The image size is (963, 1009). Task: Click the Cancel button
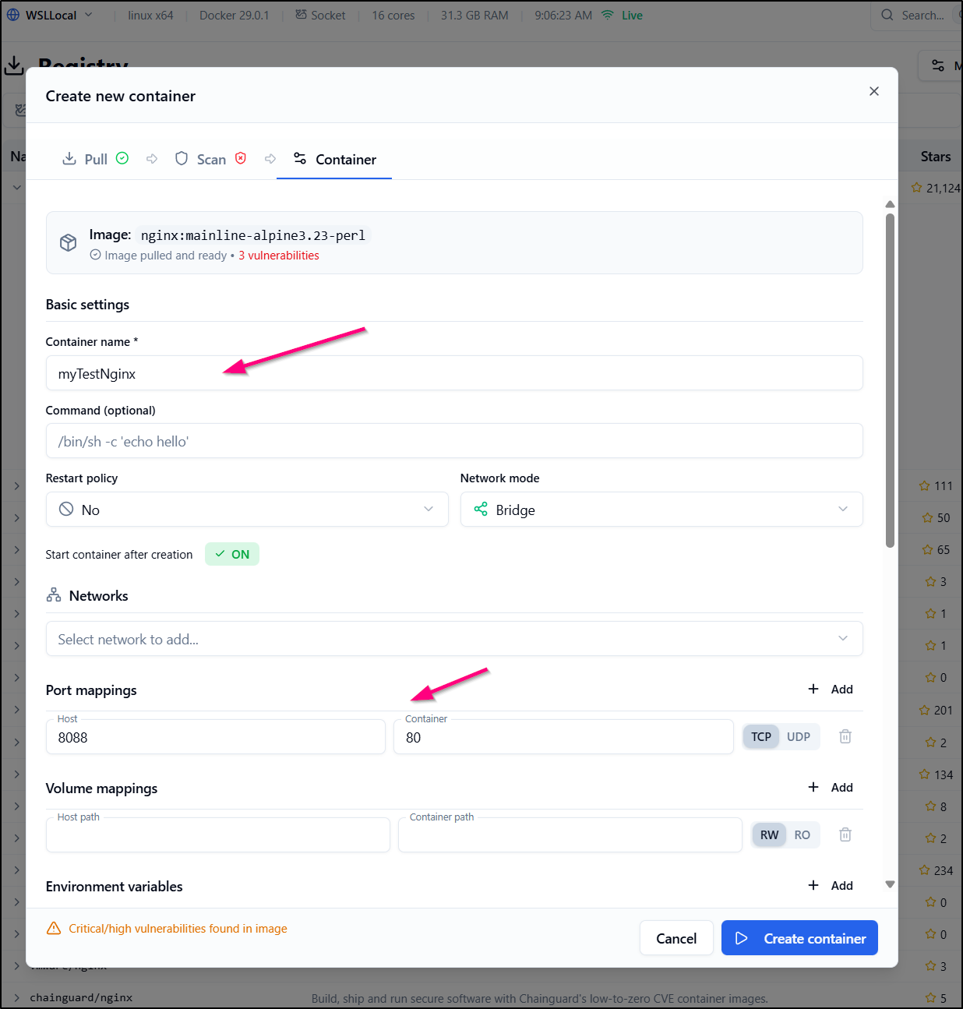(676, 938)
